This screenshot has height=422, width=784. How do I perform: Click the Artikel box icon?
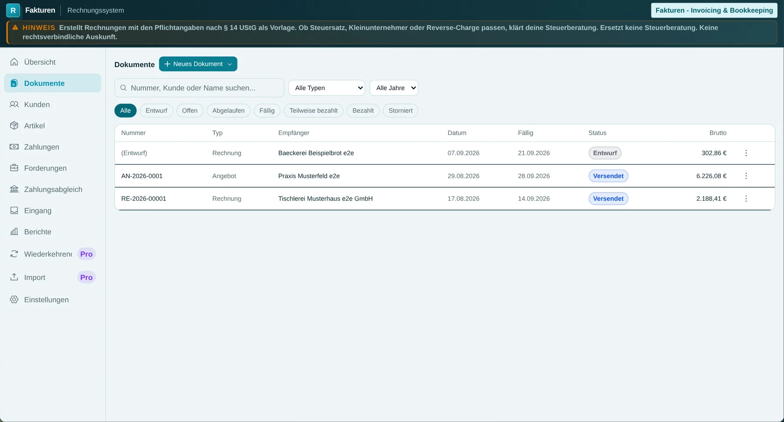[x=14, y=125]
